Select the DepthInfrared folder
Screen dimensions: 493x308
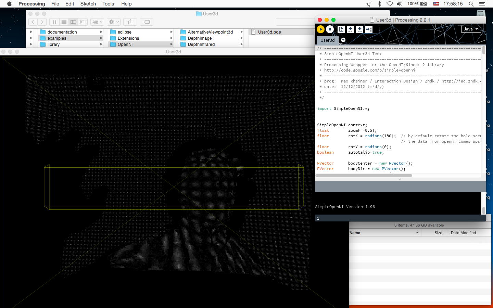coord(211,44)
